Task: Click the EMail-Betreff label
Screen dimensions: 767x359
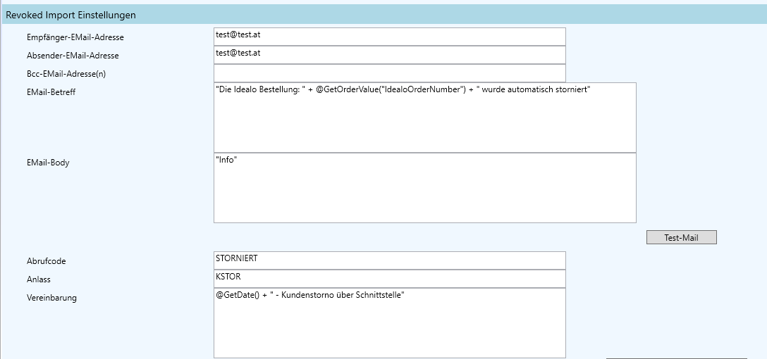Action: click(51, 92)
